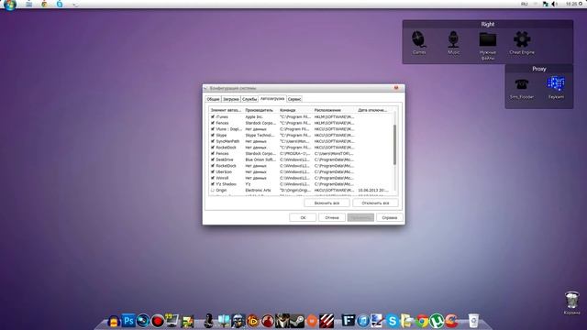Click the Включить все button

pos(327,203)
